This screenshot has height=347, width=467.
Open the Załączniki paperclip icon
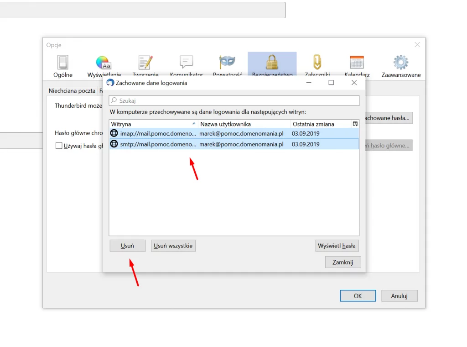317,62
